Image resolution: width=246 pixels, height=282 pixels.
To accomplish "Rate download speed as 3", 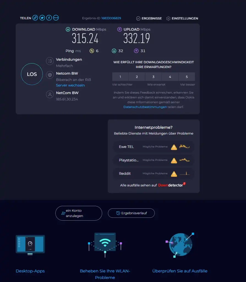I will pos(154,77).
